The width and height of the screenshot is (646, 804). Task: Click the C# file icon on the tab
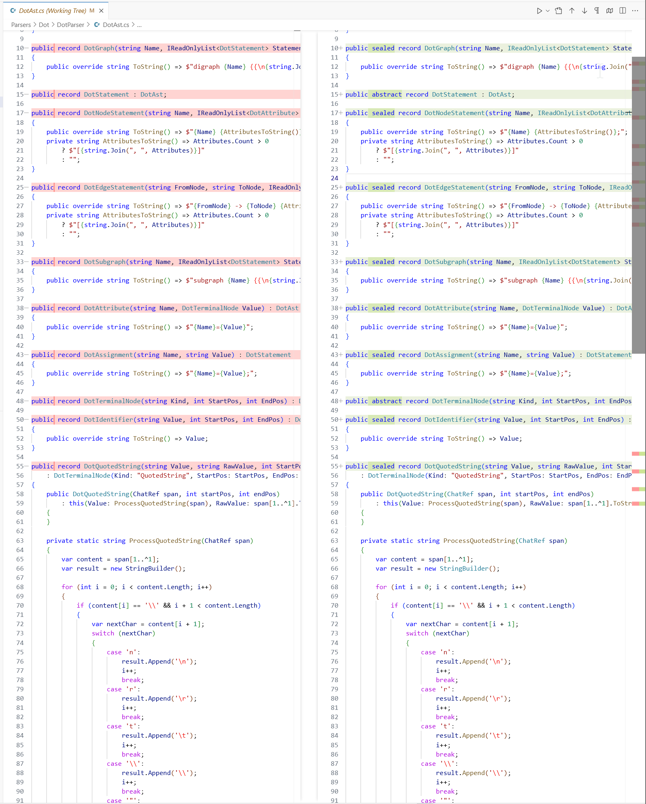tap(13, 11)
